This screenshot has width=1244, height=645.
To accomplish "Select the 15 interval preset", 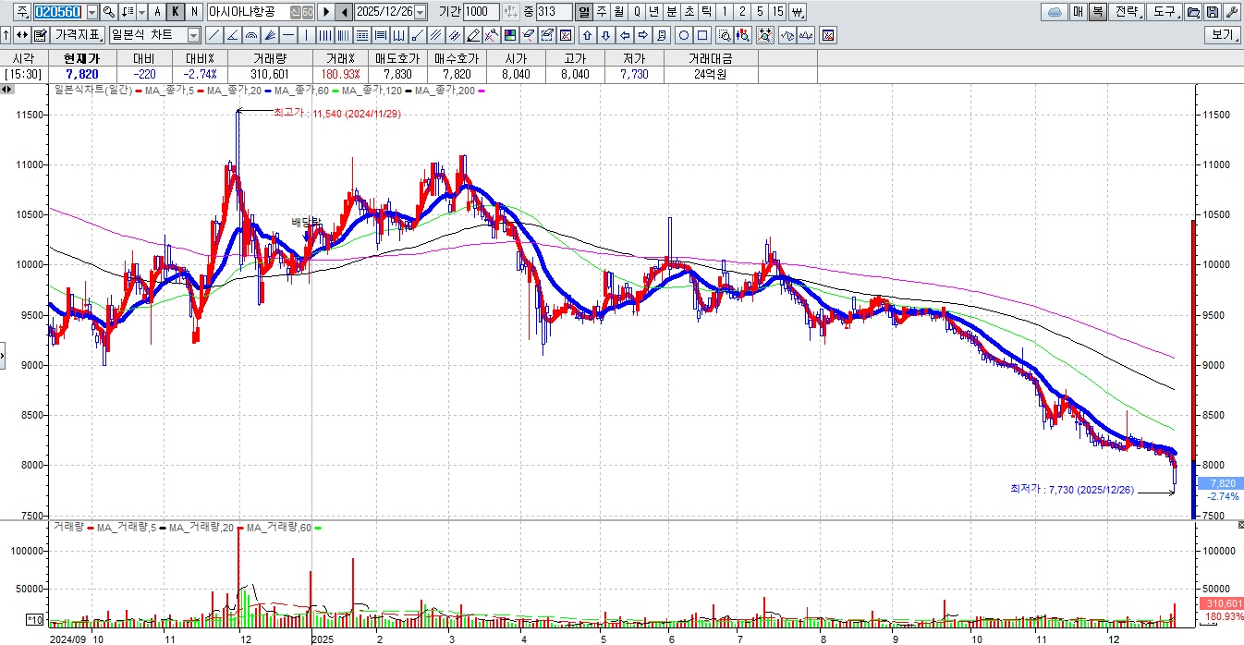I will click(x=778, y=12).
